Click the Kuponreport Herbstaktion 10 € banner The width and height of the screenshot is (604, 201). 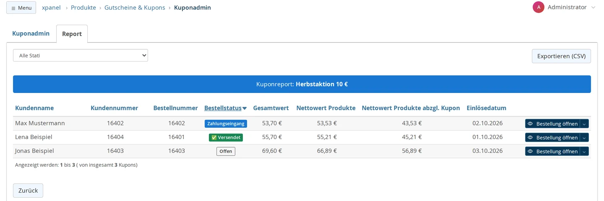pos(302,84)
